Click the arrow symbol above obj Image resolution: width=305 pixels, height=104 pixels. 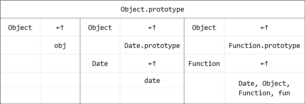click(x=60, y=28)
